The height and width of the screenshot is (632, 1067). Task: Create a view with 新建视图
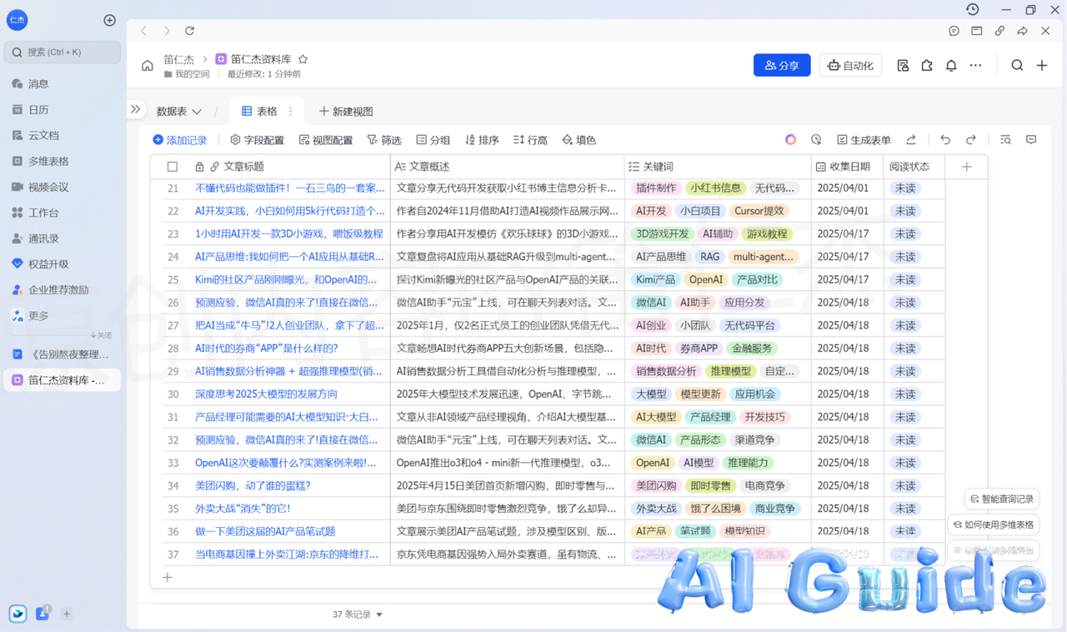pyautogui.click(x=346, y=111)
